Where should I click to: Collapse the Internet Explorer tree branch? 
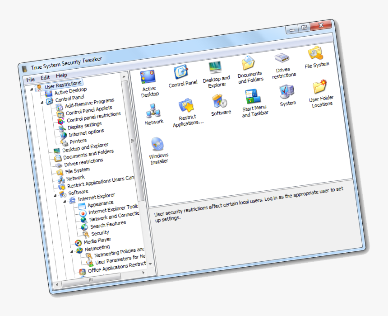tap(65, 202)
